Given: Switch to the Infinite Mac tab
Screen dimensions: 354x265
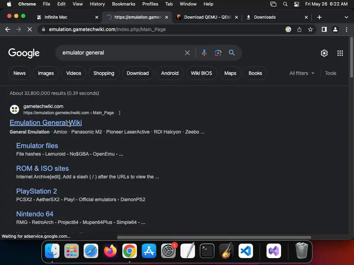Looking at the screenshot, I should [x=68, y=17].
